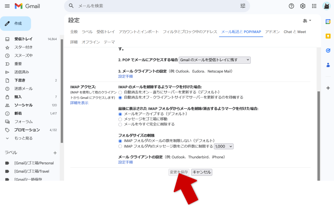Open Google Keep in side panel

(328, 36)
